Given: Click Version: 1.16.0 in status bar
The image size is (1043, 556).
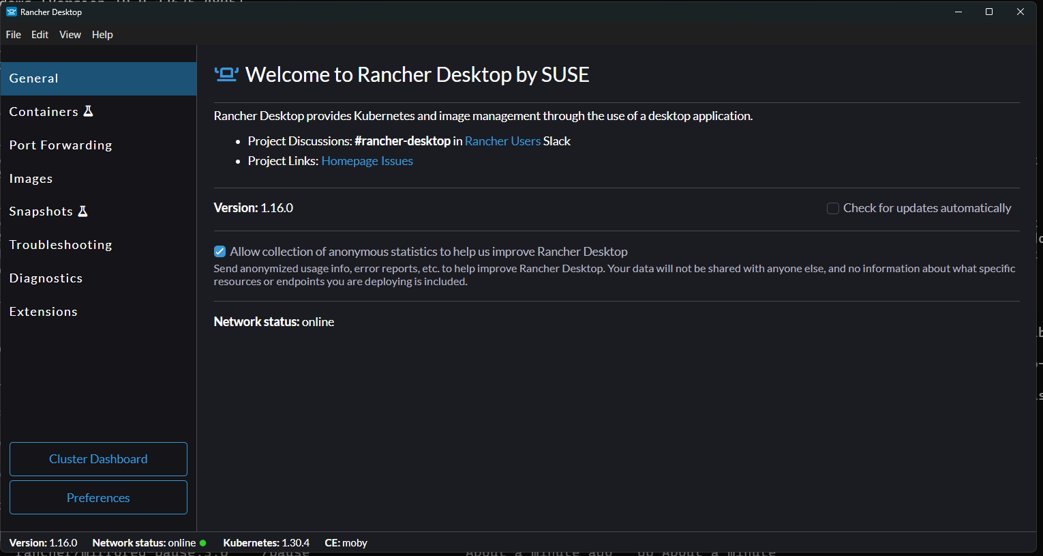Looking at the screenshot, I should tap(44, 543).
